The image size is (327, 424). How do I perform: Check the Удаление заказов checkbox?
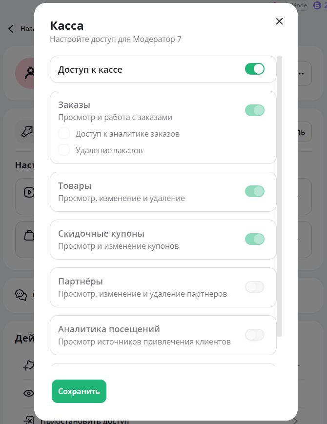tap(64, 149)
